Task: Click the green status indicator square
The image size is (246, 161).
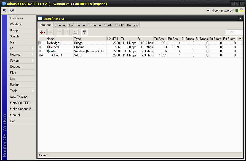Action: pos(237,10)
